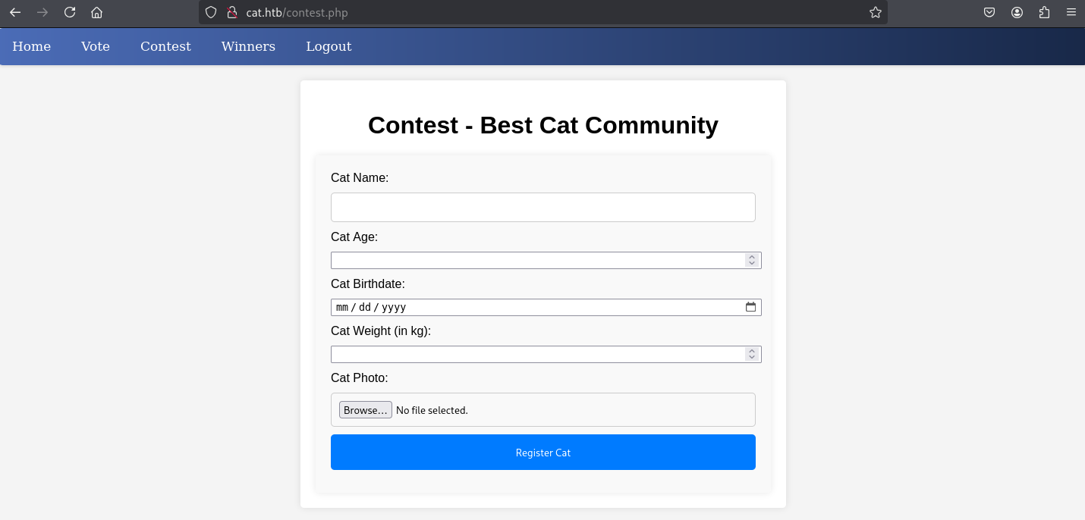Submit the Register Cat button

point(543,453)
